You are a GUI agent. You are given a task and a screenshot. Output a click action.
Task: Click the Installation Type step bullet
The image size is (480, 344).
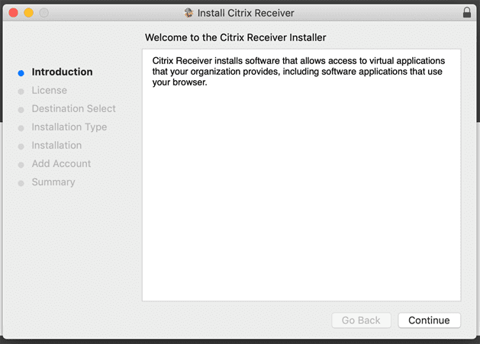[21, 128]
